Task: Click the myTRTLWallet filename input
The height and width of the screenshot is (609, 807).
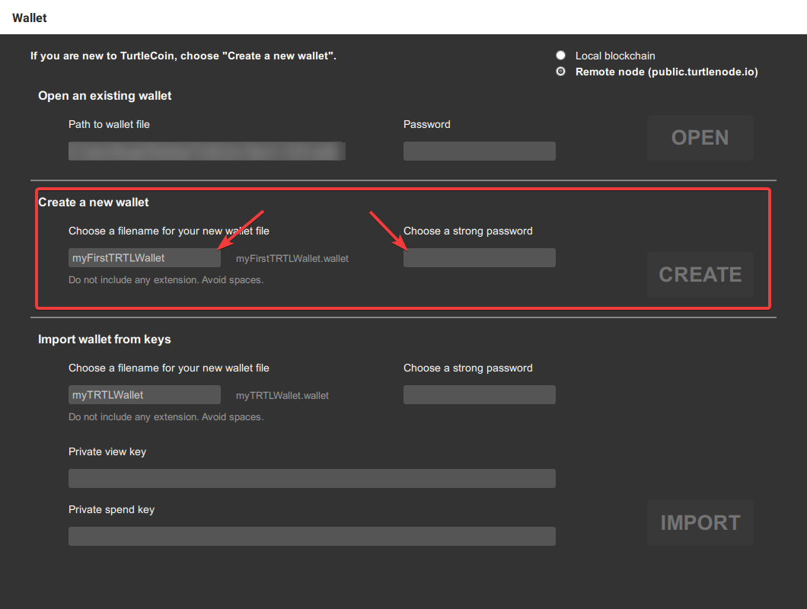Action: click(x=144, y=395)
